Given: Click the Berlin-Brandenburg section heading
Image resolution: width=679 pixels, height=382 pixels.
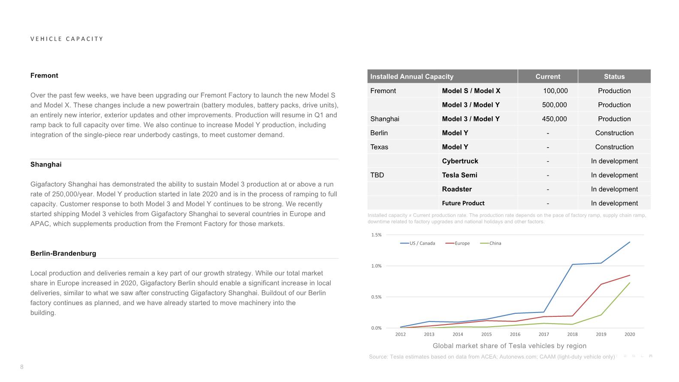Looking at the screenshot, I should [x=63, y=253].
